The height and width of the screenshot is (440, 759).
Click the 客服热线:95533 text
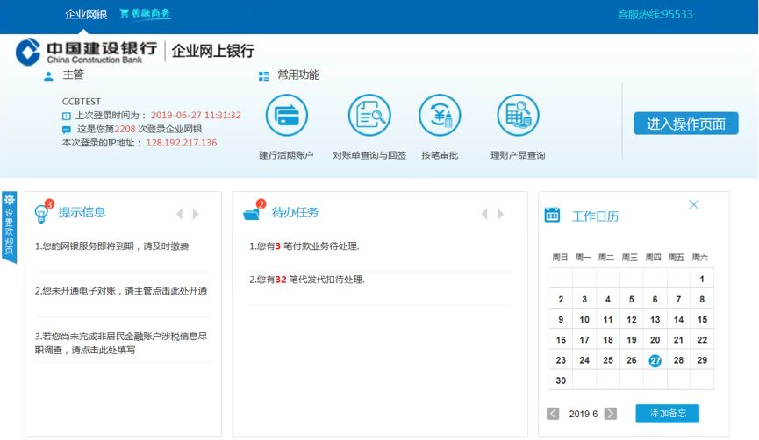coord(655,14)
